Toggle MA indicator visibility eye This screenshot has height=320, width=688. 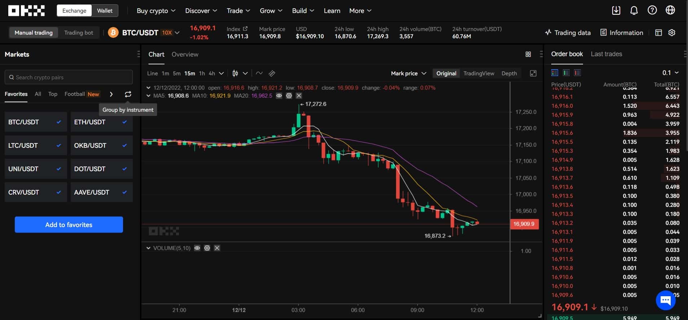[279, 96]
